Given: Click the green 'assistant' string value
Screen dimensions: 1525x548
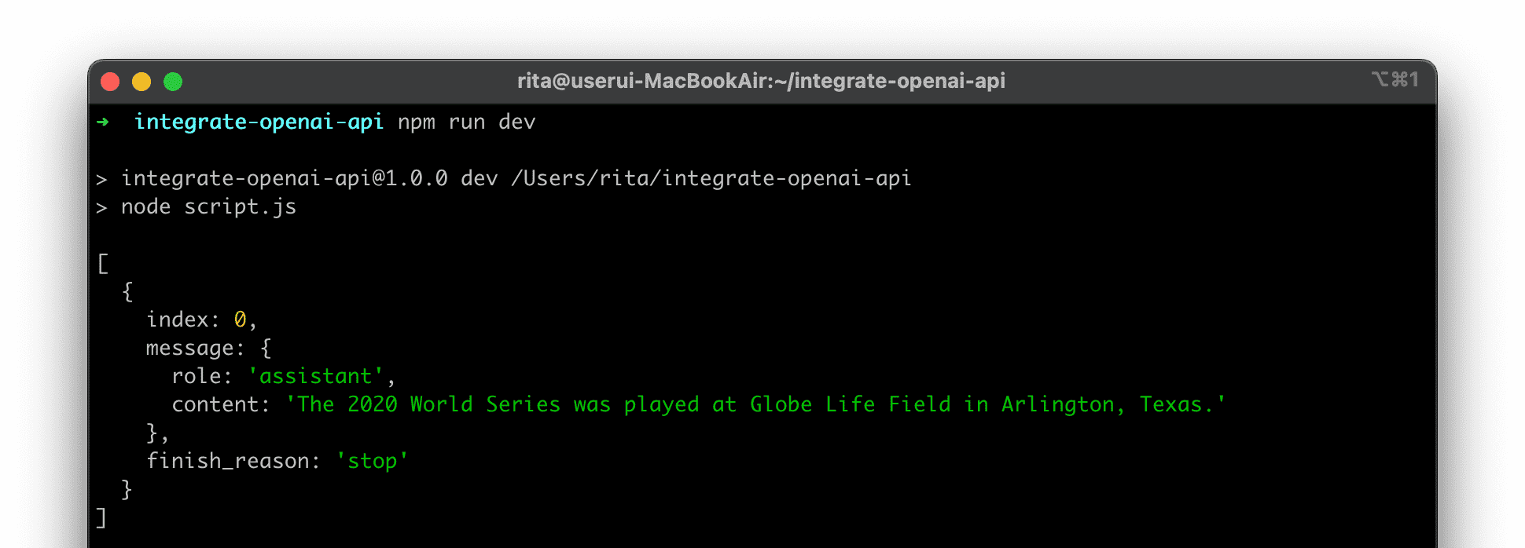Looking at the screenshot, I should point(316,376).
